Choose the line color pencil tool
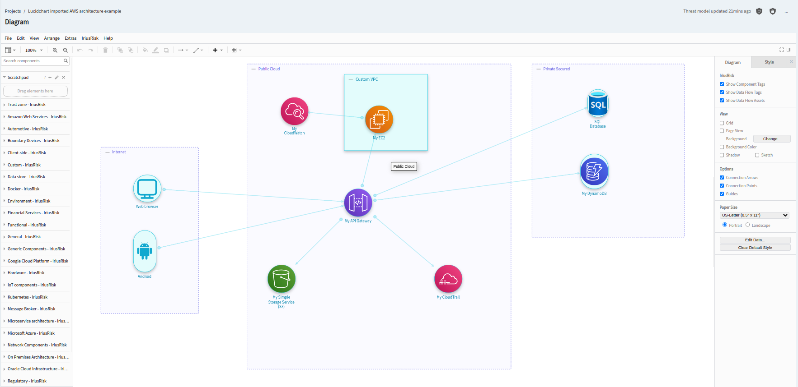Viewport: 798px width, 387px height. pyautogui.click(x=155, y=50)
